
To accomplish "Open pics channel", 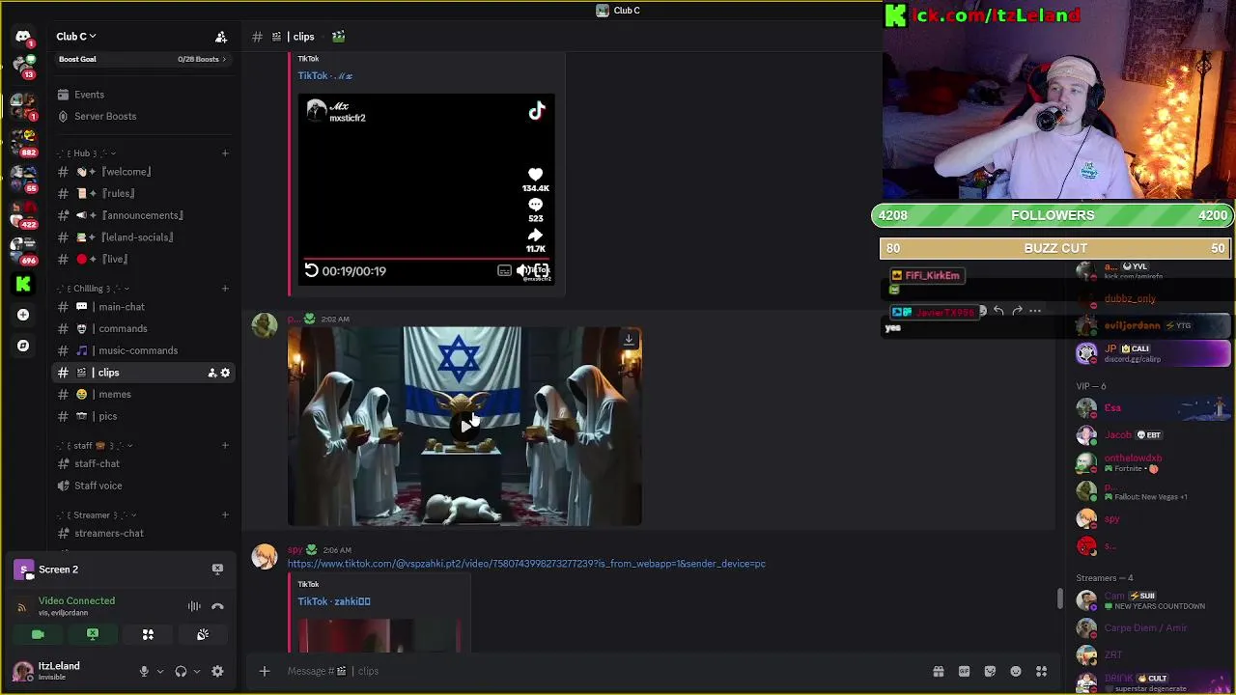I will pos(143,416).
